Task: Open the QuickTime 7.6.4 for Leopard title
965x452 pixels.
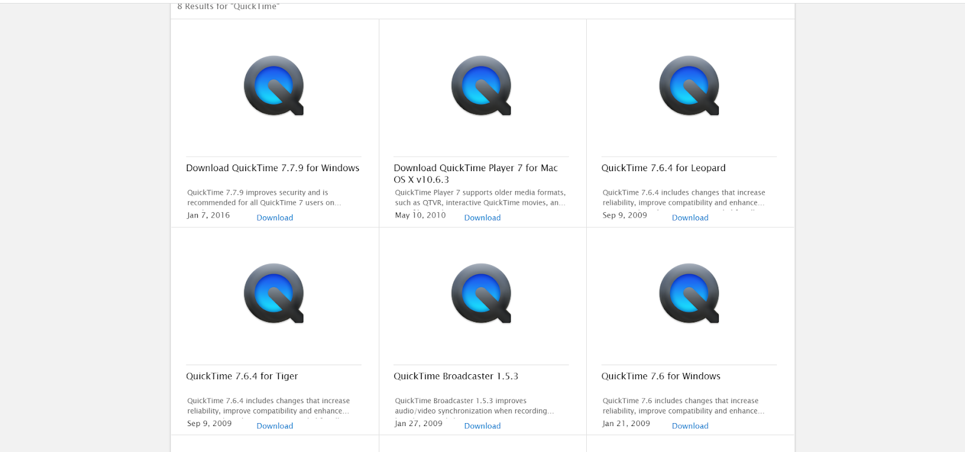Action: point(663,168)
